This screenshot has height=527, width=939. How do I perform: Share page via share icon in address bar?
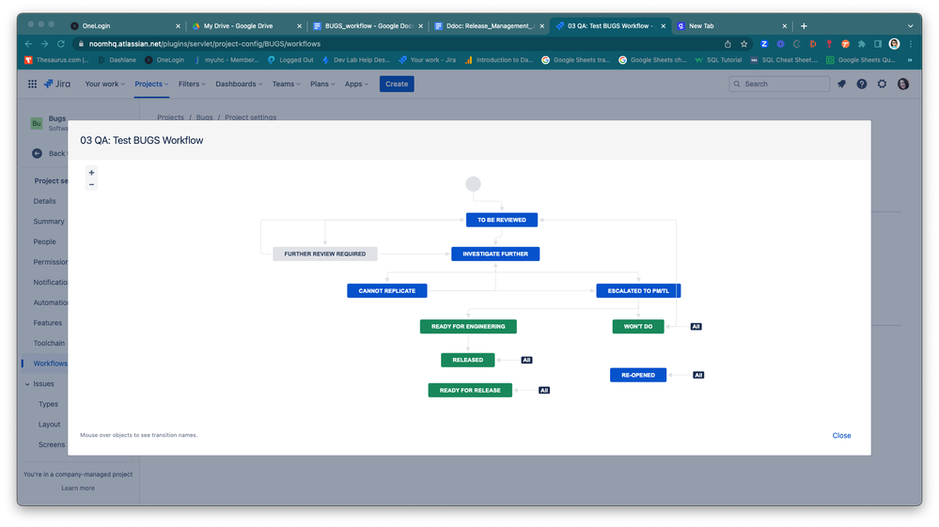728,43
